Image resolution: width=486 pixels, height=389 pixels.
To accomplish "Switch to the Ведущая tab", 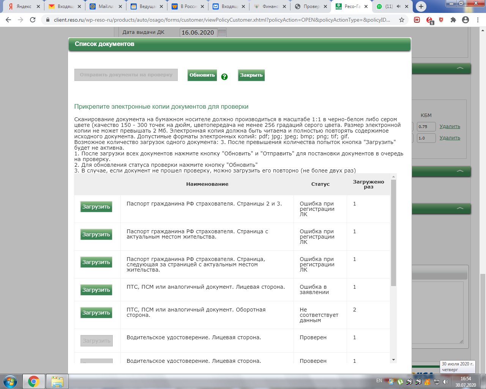I will pyautogui.click(x=146, y=6).
